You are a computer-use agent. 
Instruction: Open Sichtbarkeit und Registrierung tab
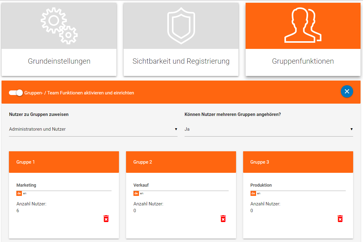pos(181,61)
